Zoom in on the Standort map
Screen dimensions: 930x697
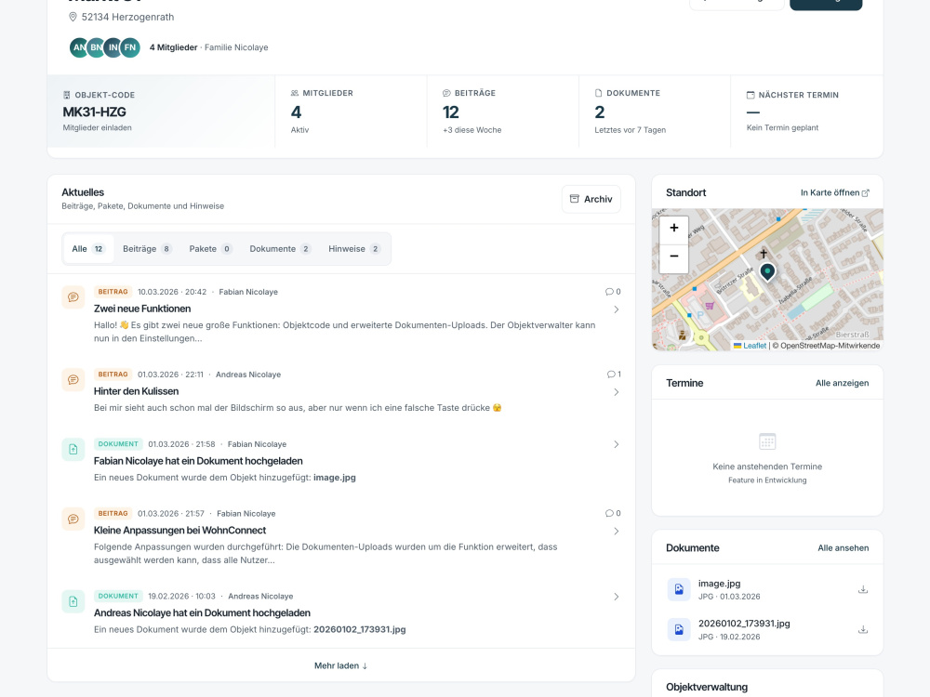tap(673, 229)
